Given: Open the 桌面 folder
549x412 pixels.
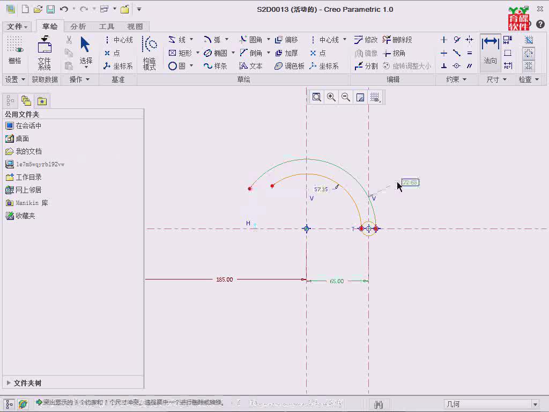Looking at the screenshot, I should point(18,138).
